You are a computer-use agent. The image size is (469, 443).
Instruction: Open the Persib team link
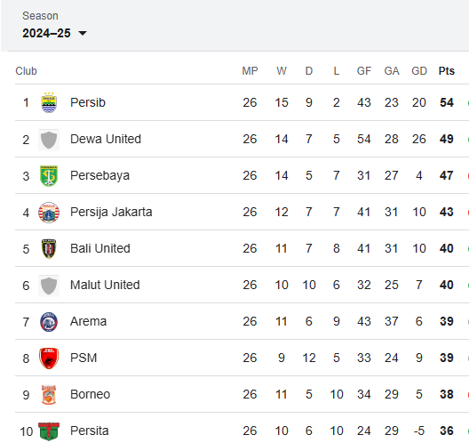pos(88,102)
